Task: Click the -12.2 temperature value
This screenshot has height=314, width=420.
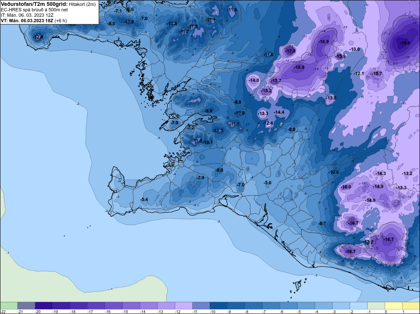Action: (x=368, y=242)
